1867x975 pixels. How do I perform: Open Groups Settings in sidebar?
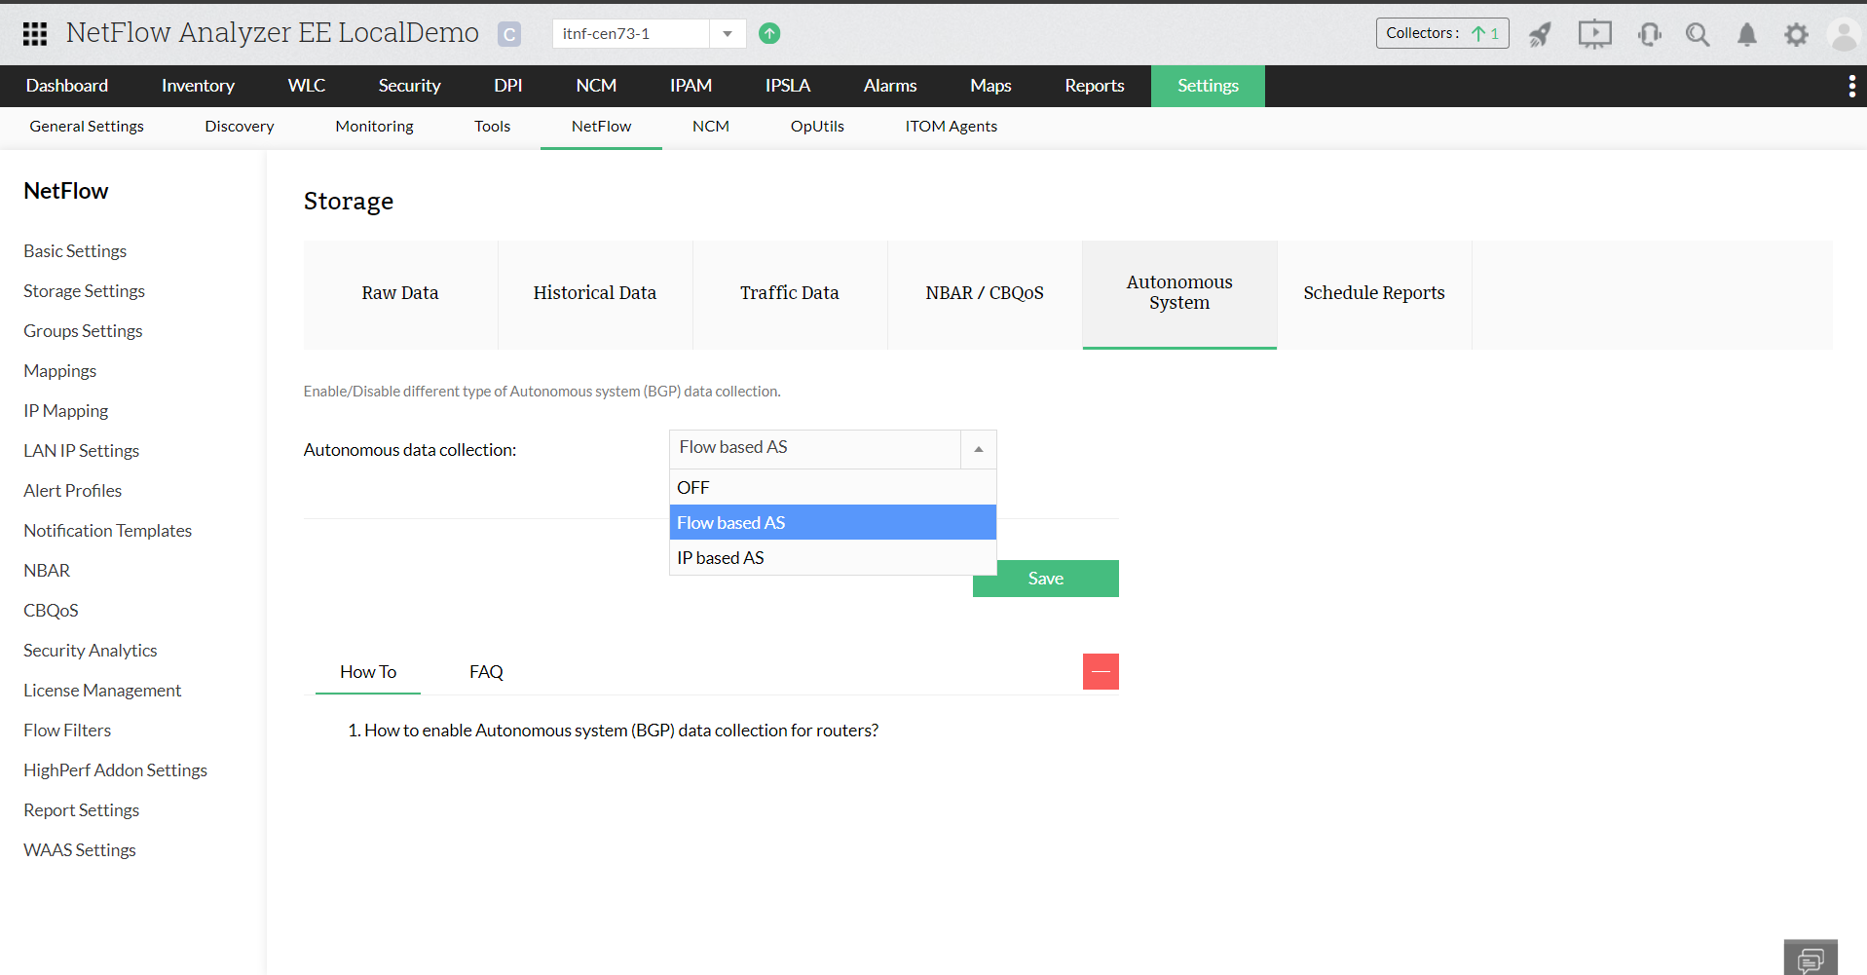coord(83,331)
